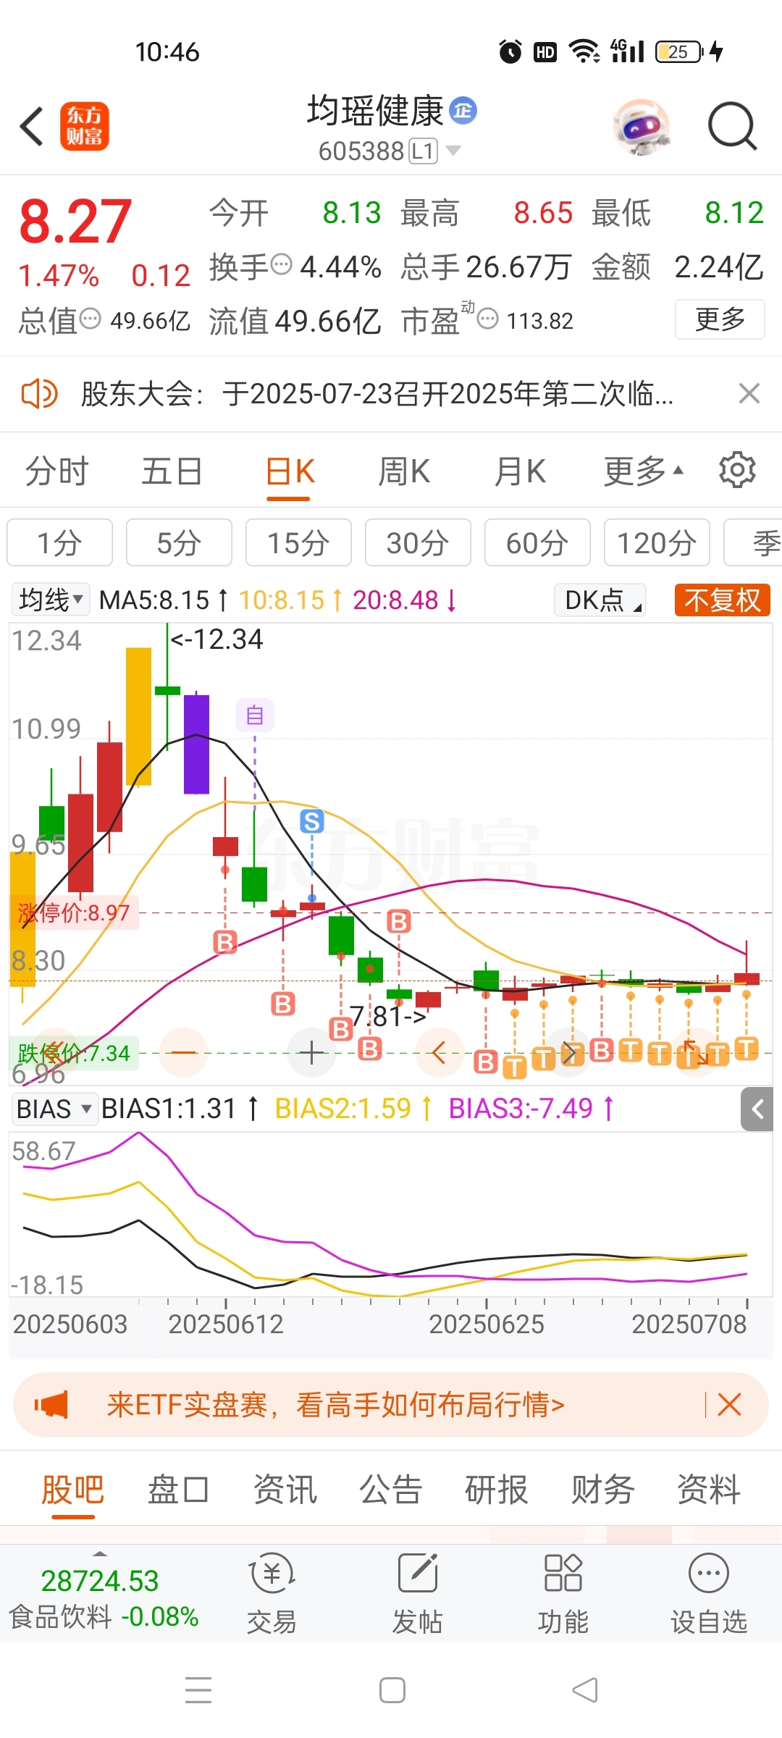Open the 资讯 tab

coord(285,1490)
